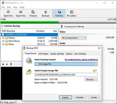Click the 00:11.22 Extras duration
The width and height of the screenshot is (117, 104).
tap(41, 44)
